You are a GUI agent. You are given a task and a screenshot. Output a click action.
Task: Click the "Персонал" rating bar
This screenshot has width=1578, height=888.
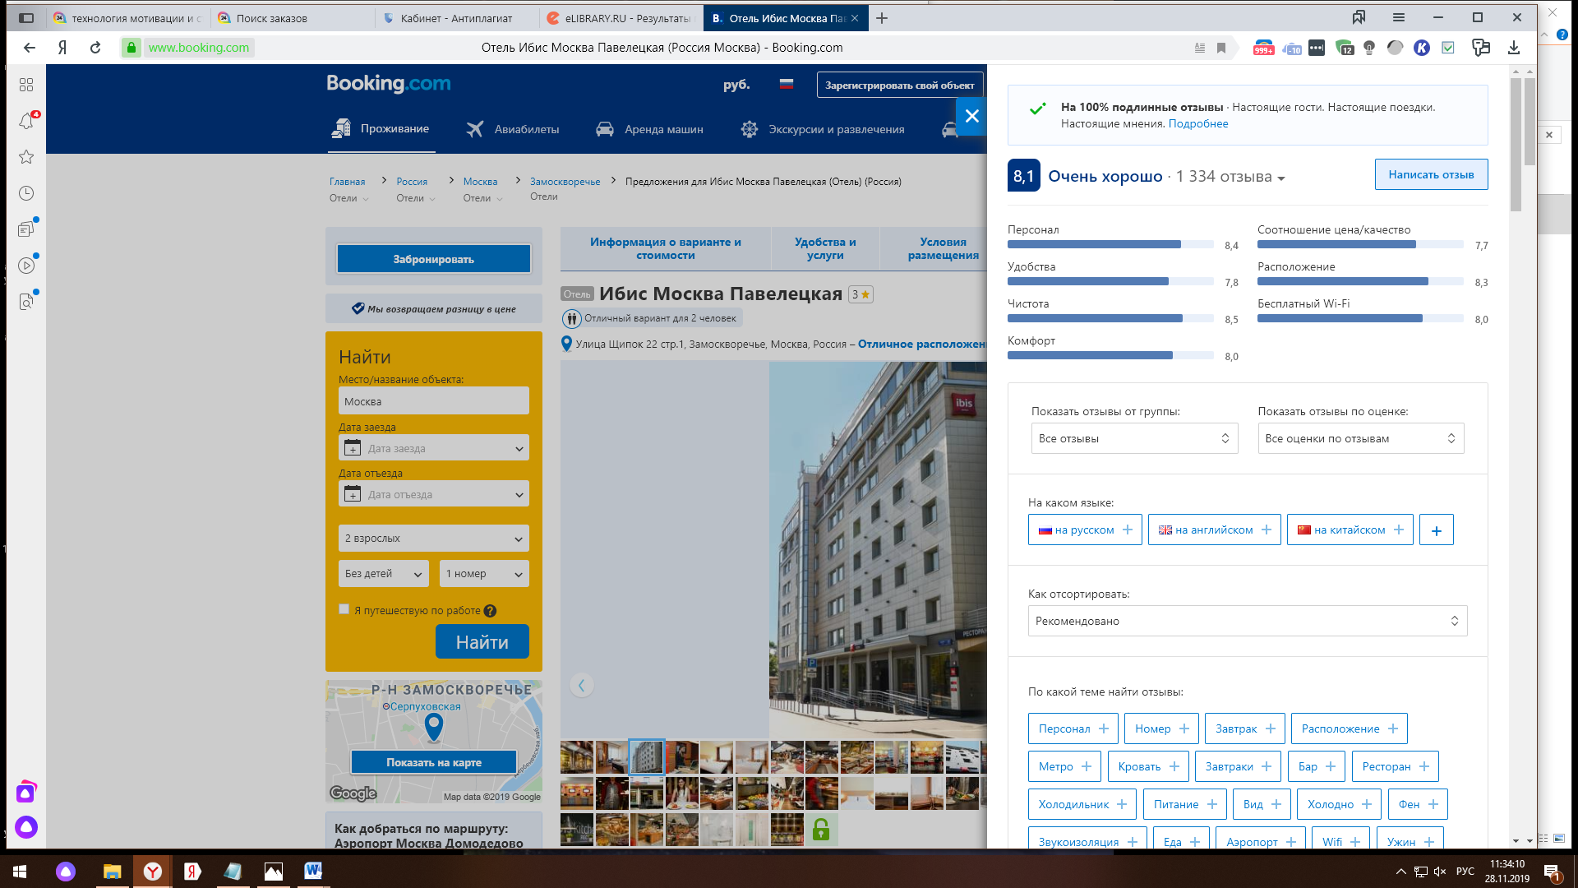[x=1110, y=244]
